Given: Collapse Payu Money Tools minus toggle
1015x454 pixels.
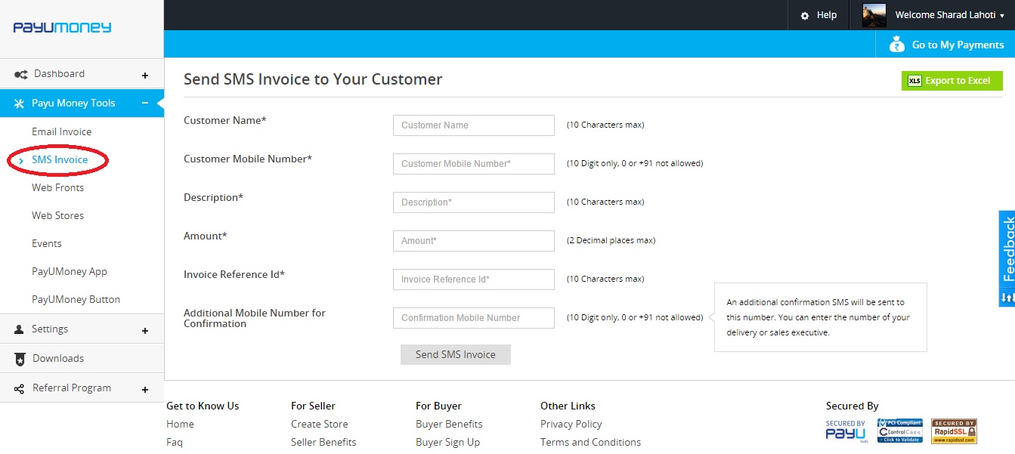Looking at the screenshot, I should (x=145, y=103).
